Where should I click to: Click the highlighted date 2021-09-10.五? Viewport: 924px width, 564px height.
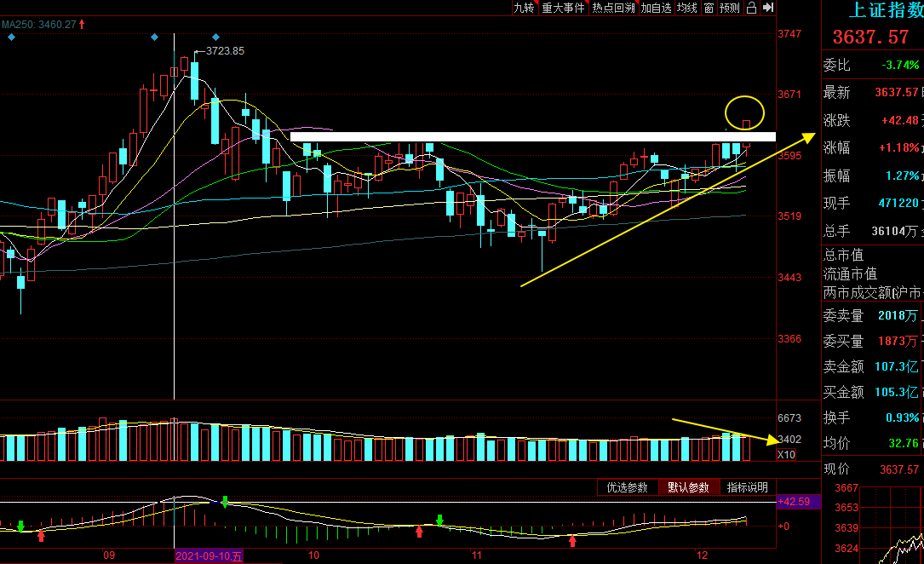click(209, 555)
